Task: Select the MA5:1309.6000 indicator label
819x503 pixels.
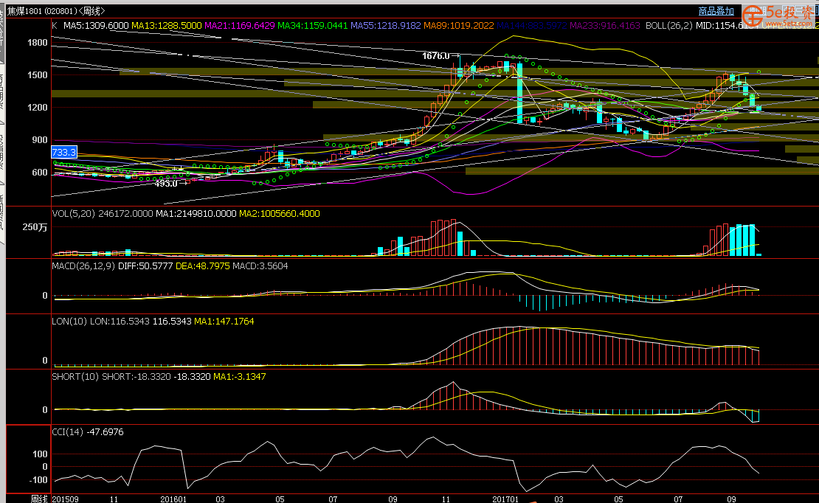Action: [96, 25]
